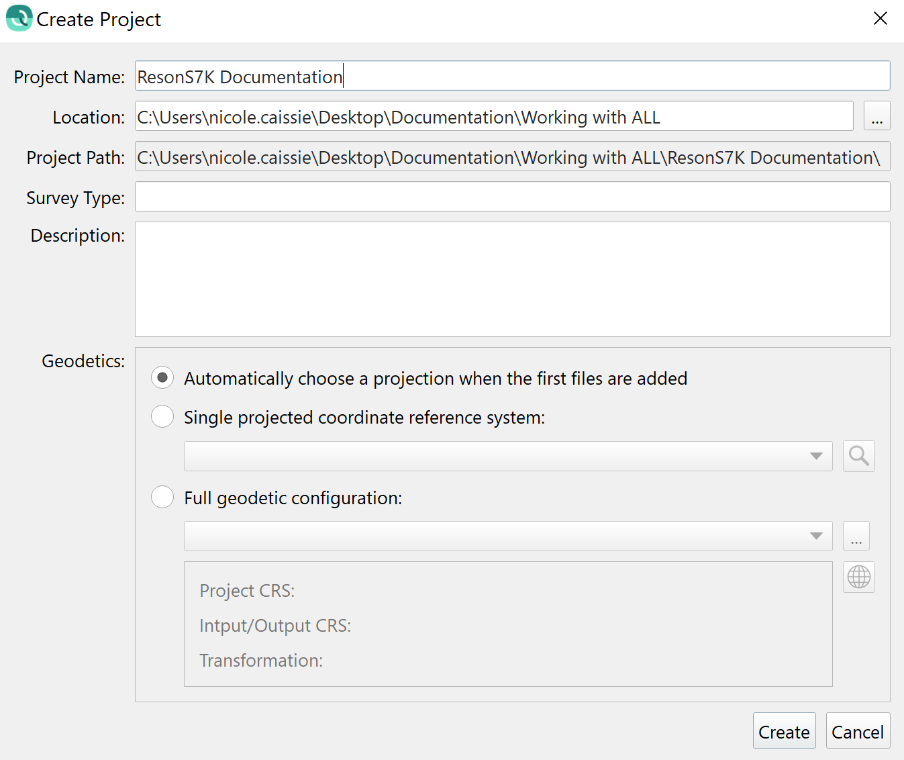
Task: Enable Full geodetic configuration radio button
Action: tap(162, 497)
